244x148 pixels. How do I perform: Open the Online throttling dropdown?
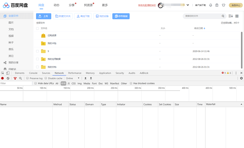coord(73,78)
